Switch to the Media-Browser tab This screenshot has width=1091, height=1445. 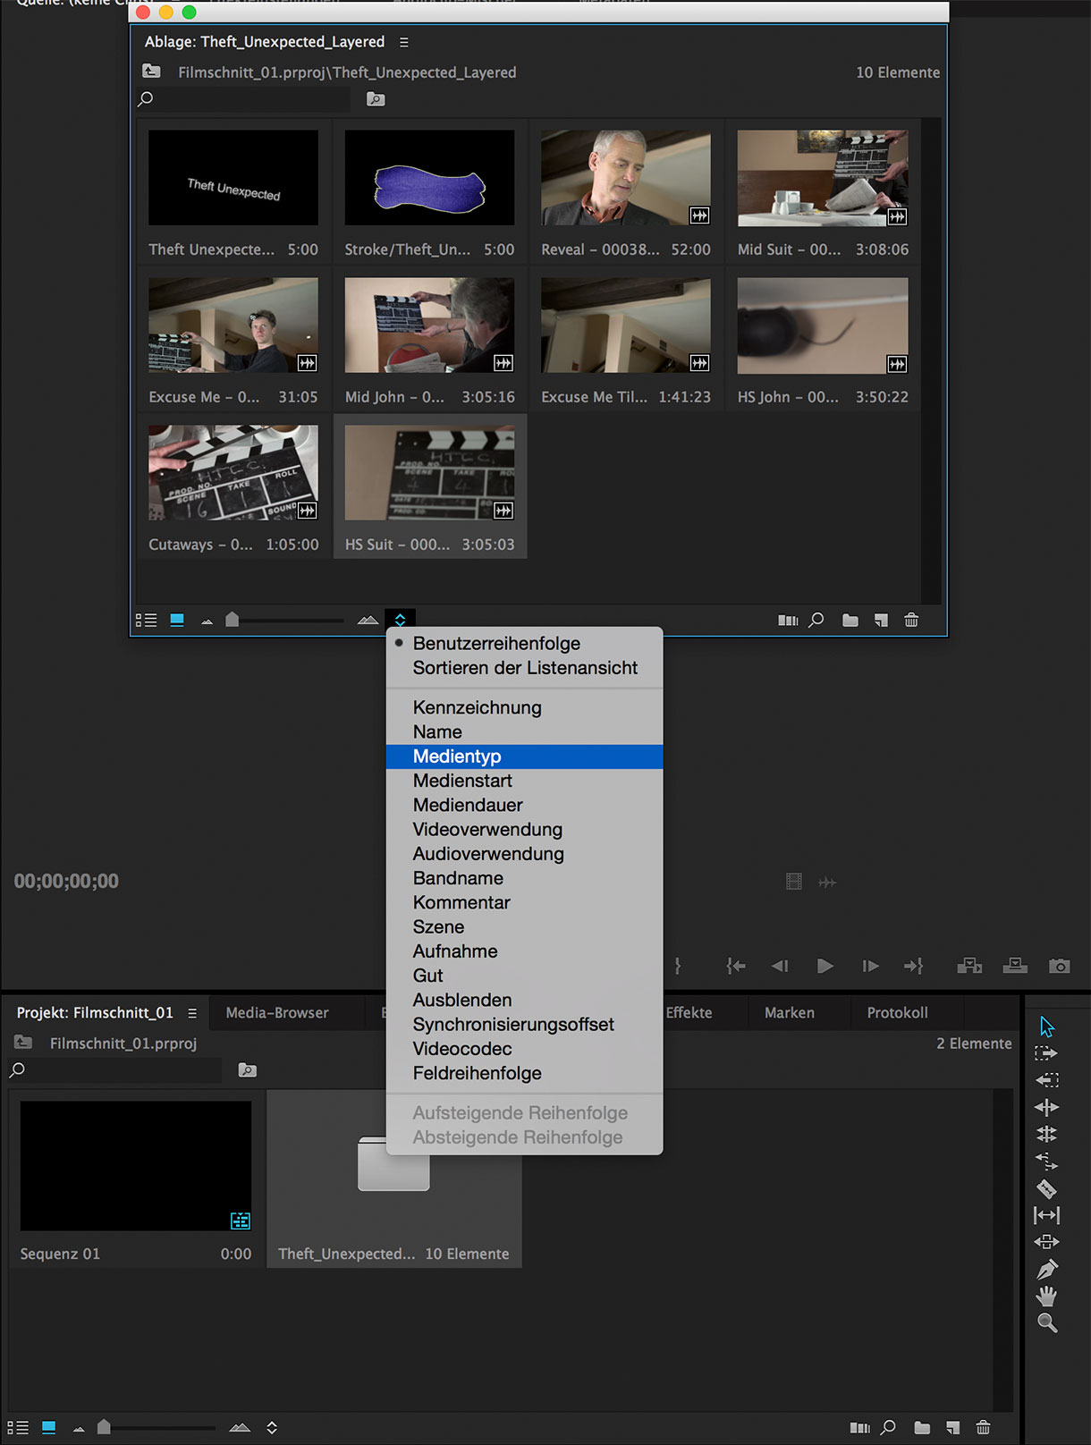tap(277, 1013)
